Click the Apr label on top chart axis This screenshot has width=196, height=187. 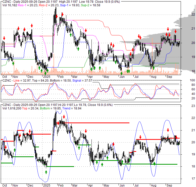coord(90,77)
